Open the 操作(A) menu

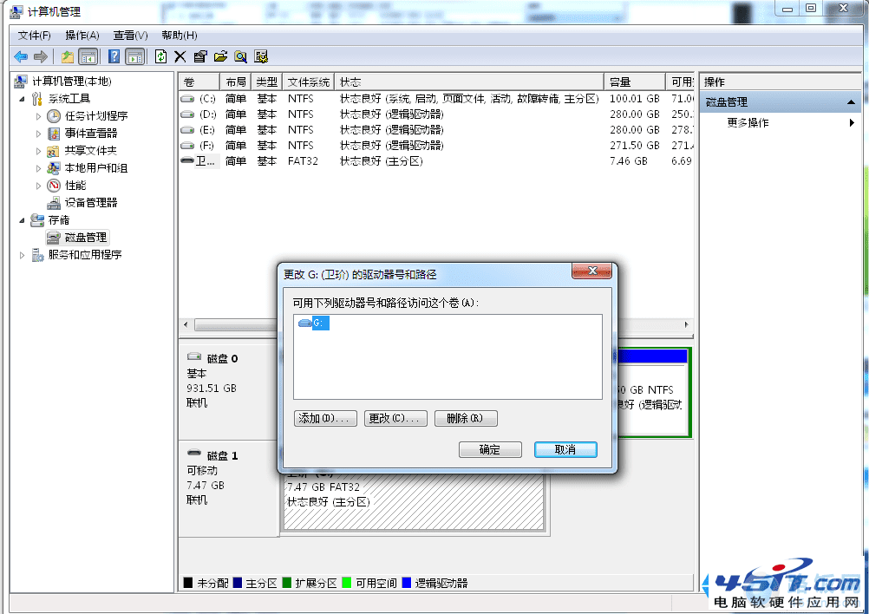(x=82, y=36)
